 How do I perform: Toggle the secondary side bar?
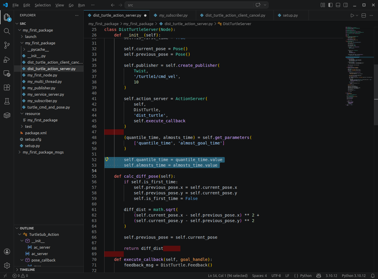pyautogui.click(x=346, y=5)
